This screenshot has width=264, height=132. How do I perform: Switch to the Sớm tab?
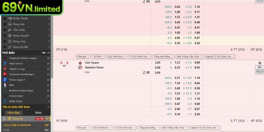click(x=38, y=113)
